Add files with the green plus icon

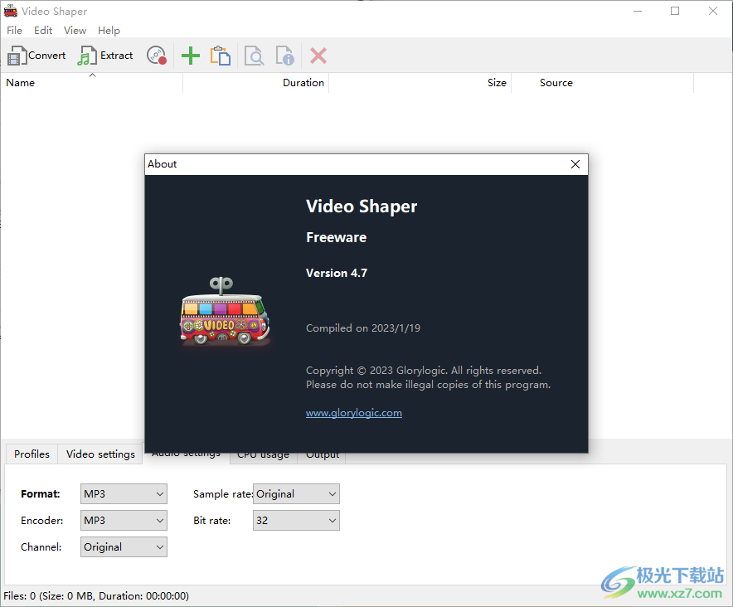coord(190,56)
